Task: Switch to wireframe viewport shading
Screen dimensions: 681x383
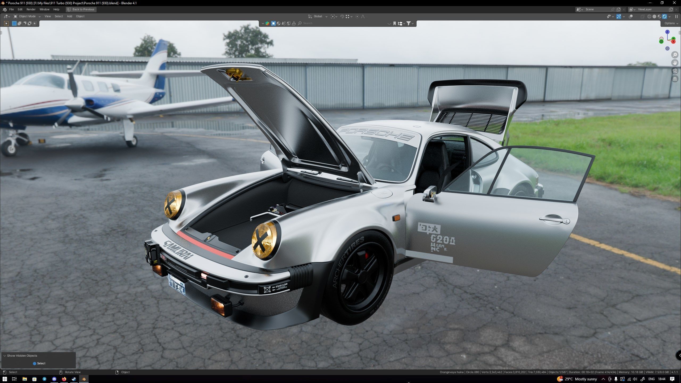Action: [649, 16]
